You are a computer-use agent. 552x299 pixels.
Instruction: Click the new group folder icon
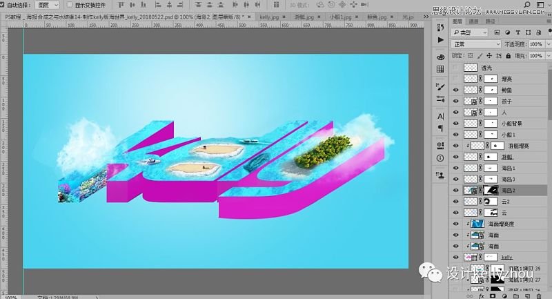(515, 296)
